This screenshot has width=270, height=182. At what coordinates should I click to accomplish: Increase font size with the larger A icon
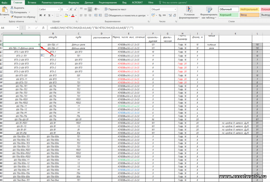click(71, 9)
